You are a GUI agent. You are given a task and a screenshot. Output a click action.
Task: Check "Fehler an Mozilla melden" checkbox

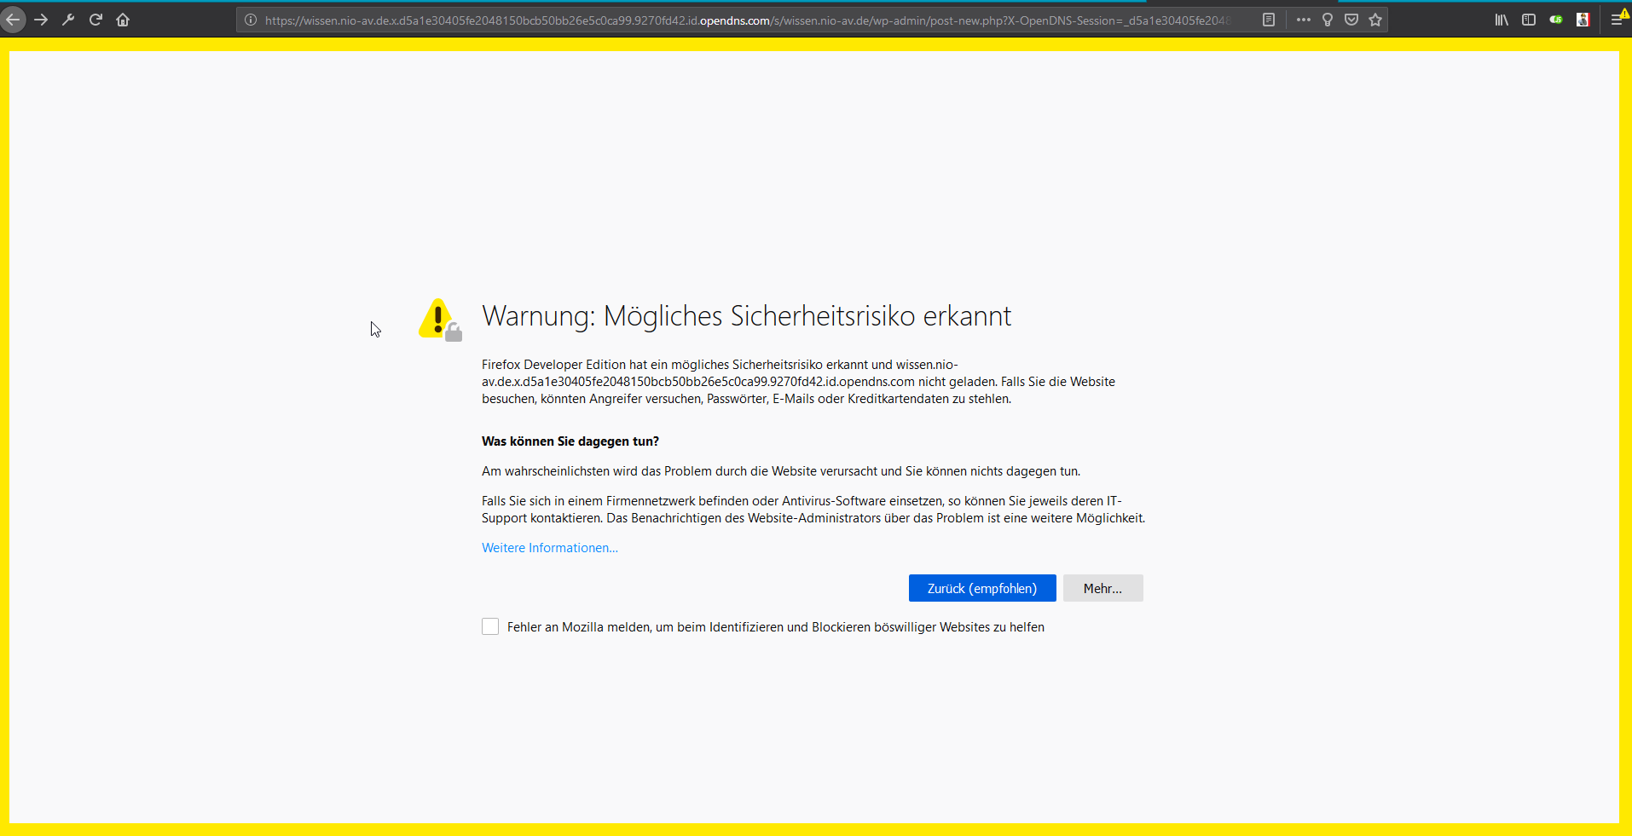pyautogui.click(x=490, y=626)
